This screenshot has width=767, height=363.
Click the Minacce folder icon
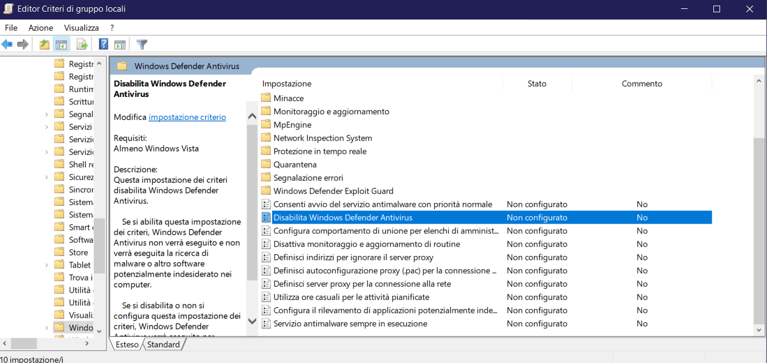(x=266, y=98)
